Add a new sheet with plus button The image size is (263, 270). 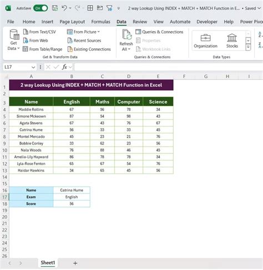coord(75,263)
